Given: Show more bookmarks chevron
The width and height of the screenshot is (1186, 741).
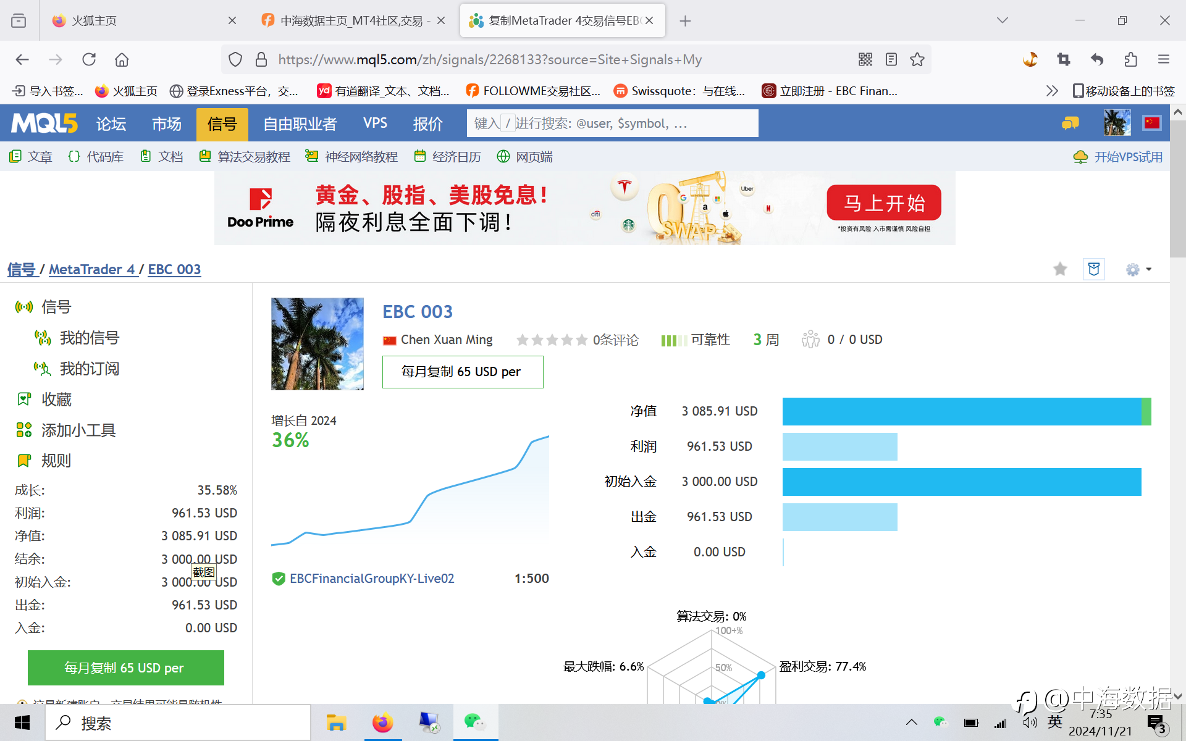Looking at the screenshot, I should click(1051, 91).
